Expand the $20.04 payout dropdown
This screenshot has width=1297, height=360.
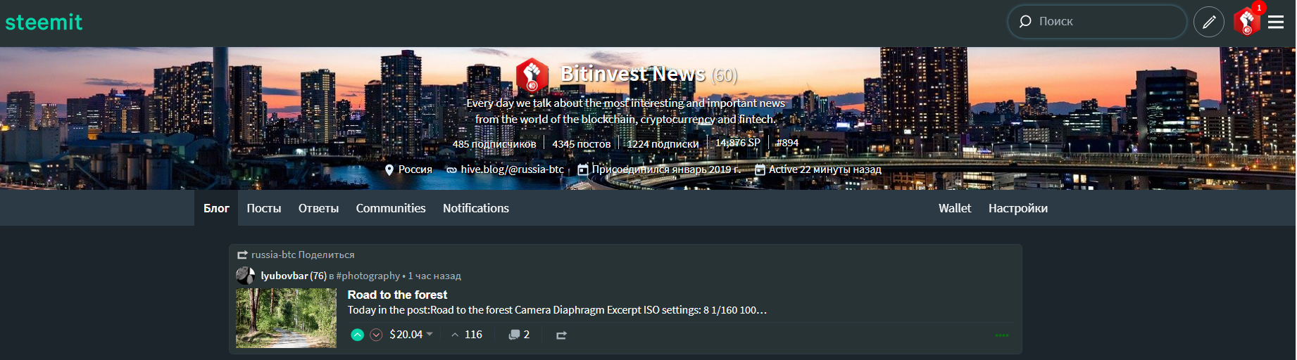tap(411, 335)
